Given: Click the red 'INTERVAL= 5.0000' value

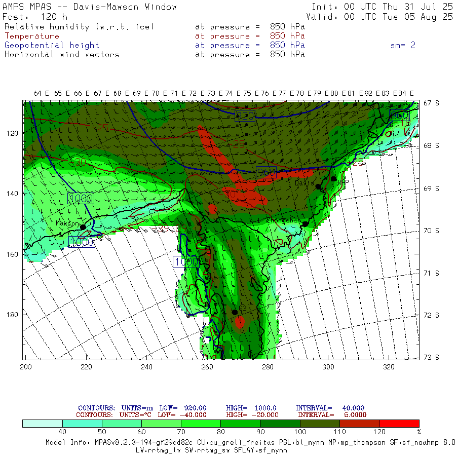Looking at the screenshot, I should pos(332,415).
